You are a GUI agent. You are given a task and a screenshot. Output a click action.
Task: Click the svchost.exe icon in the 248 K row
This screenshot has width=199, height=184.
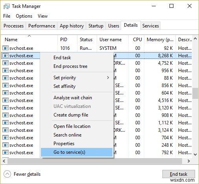coord(6,145)
